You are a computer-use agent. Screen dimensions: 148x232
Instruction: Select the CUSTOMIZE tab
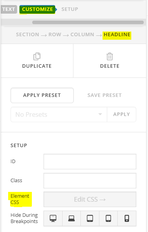click(x=37, y=9)
